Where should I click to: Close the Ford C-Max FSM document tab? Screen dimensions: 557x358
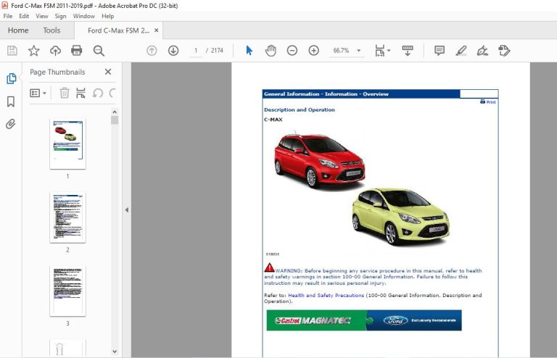pos(157,30)
